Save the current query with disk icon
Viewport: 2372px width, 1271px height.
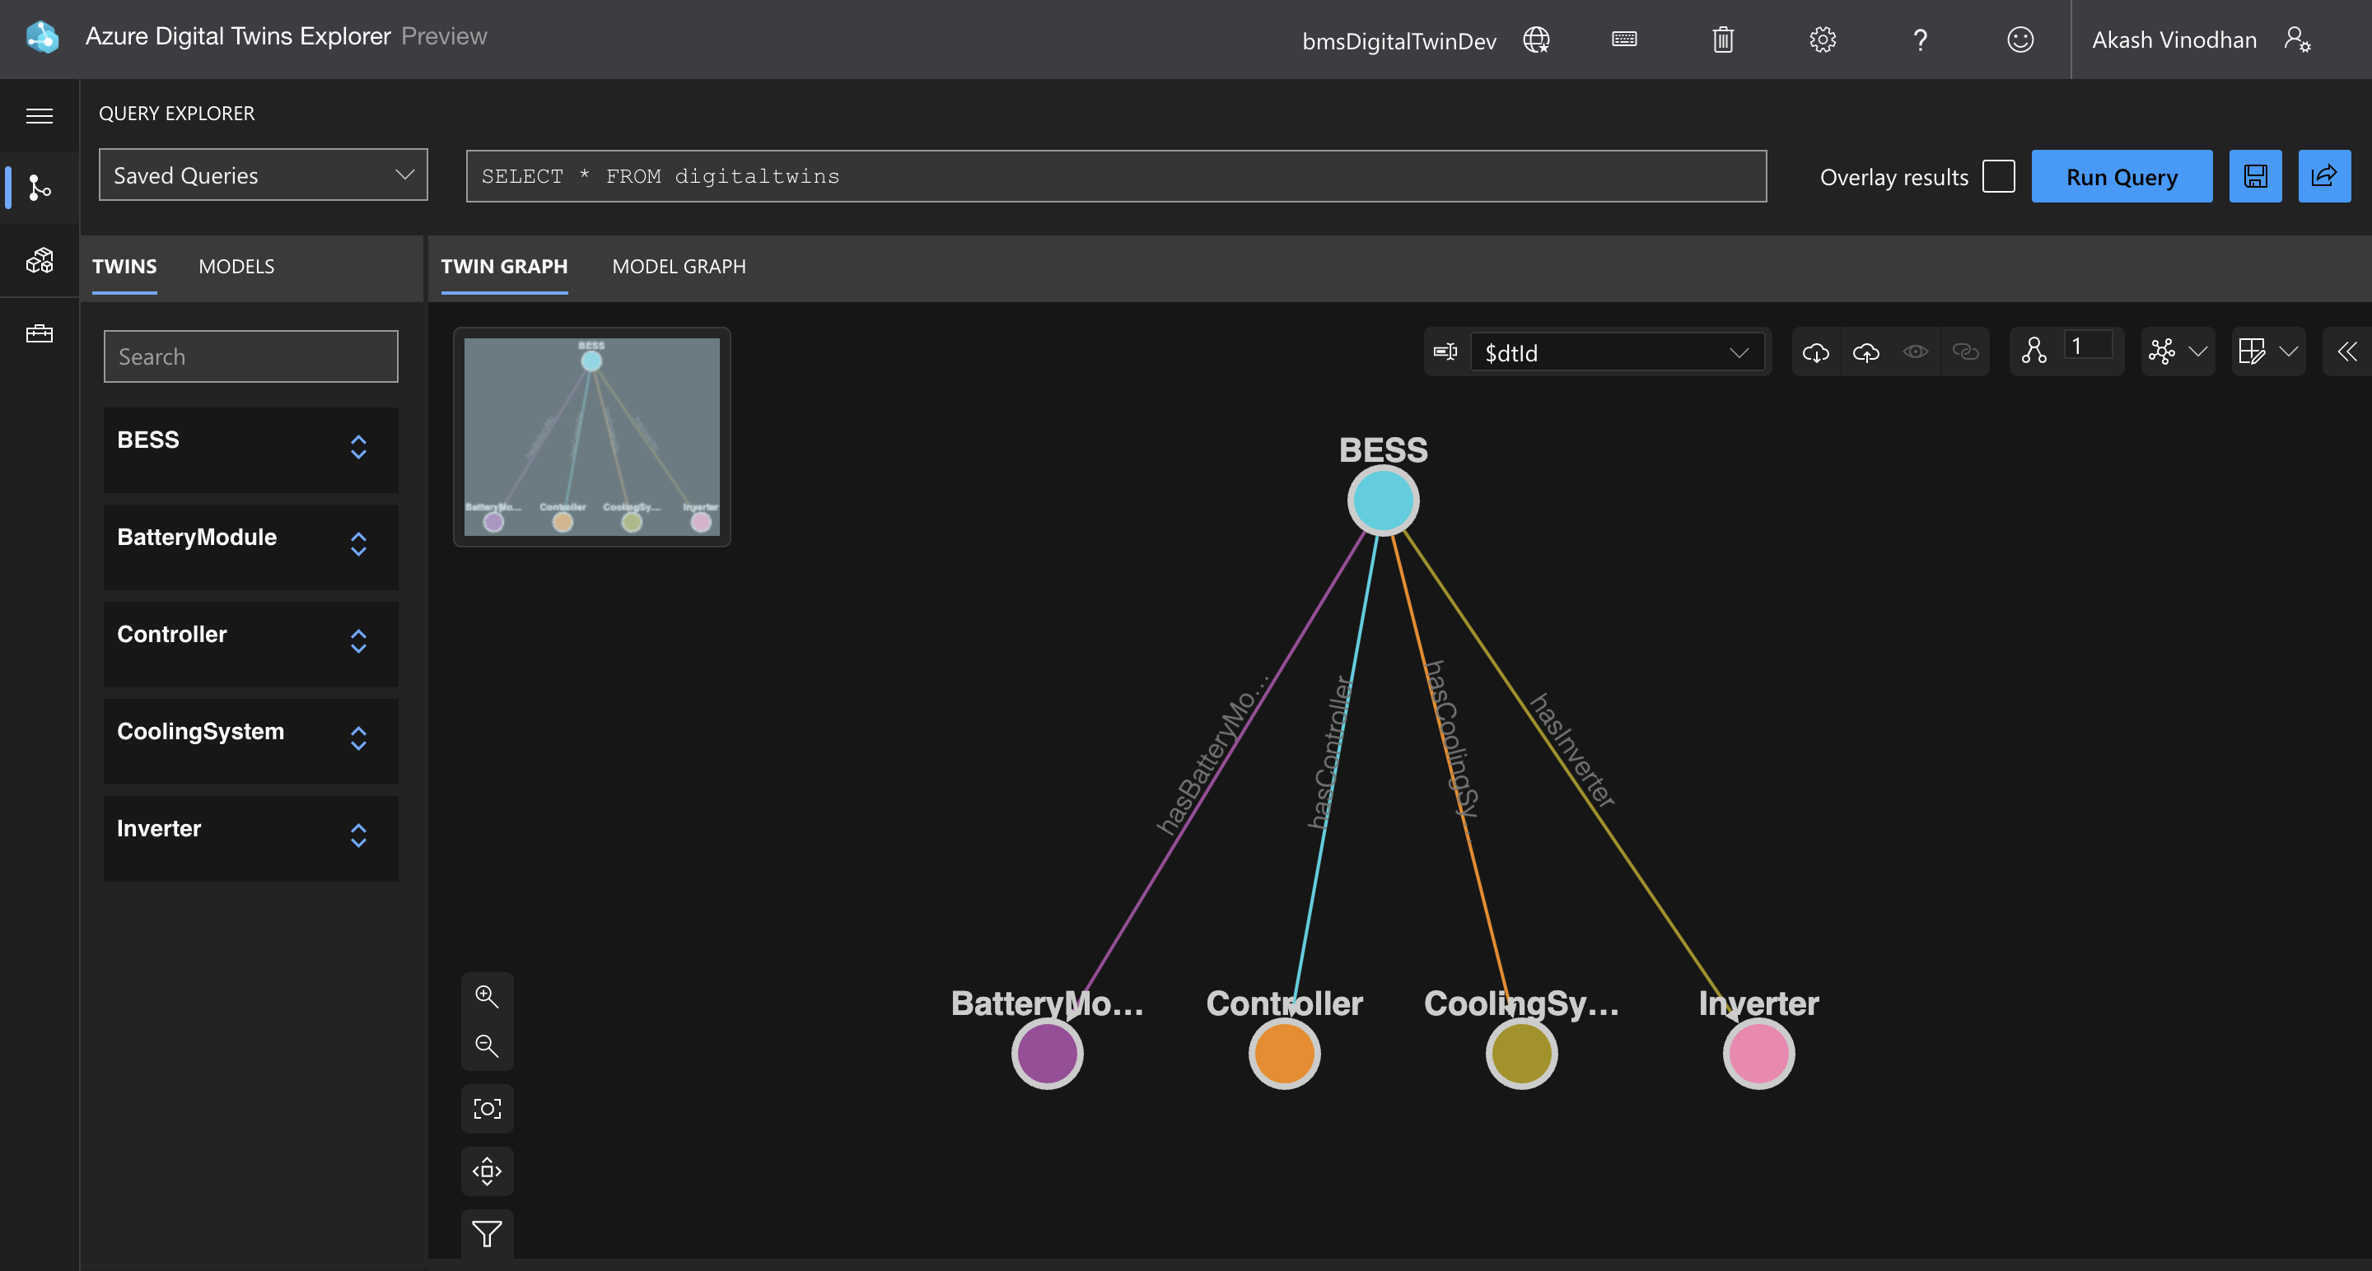(x=2255, y=176)
